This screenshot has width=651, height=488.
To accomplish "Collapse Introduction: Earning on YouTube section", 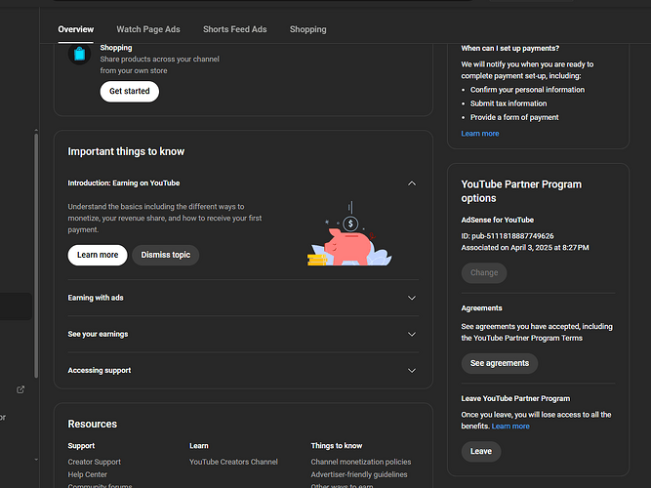I will click(412, 183).
